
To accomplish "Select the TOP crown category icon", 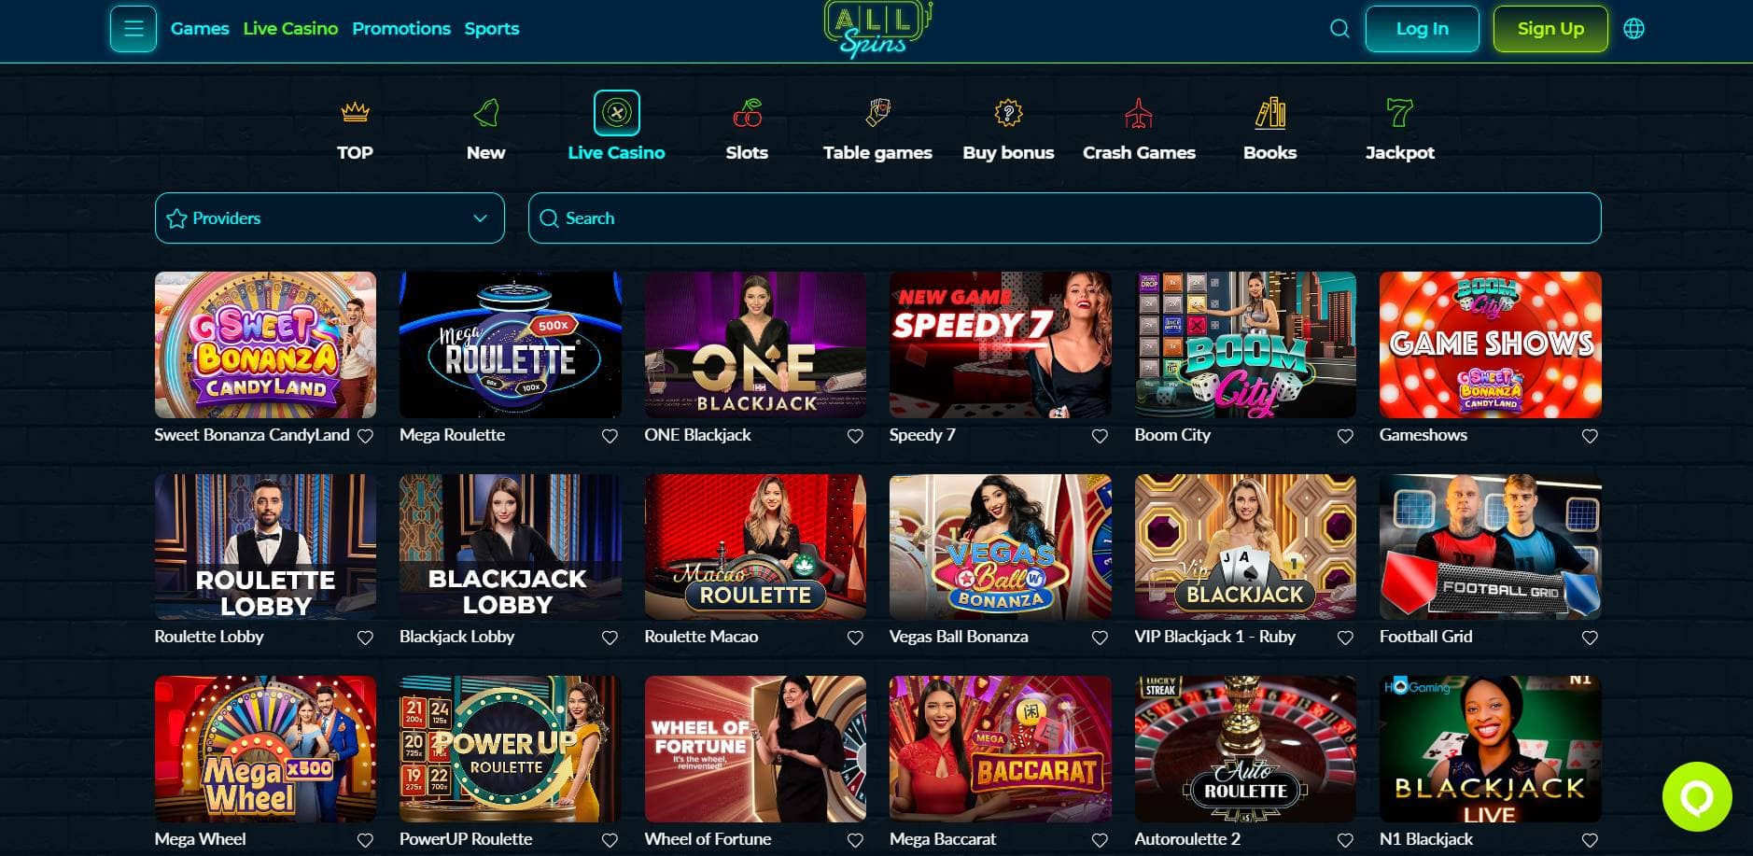I will [x=355, y=113].
